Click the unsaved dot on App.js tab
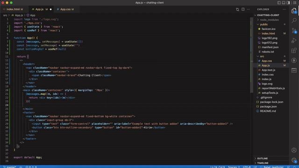The width and height of the screenshot is (299, 168). pos(51,9)
